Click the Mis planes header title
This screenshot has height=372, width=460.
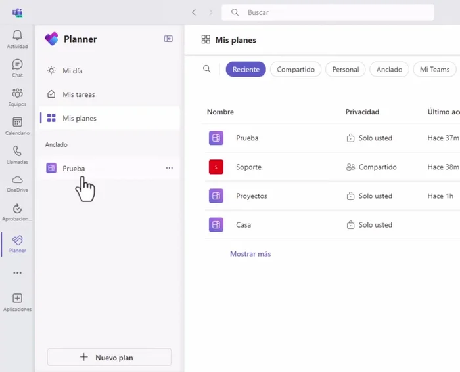click(235, 40)
